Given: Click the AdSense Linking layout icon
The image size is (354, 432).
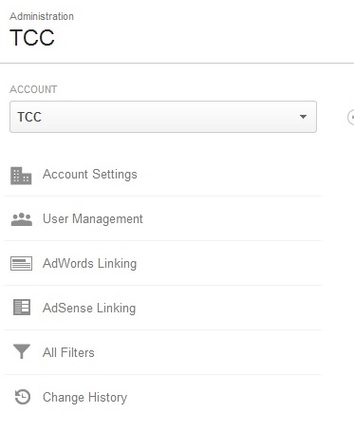Looking at the screenshot, I should click(x=22, y=308).
